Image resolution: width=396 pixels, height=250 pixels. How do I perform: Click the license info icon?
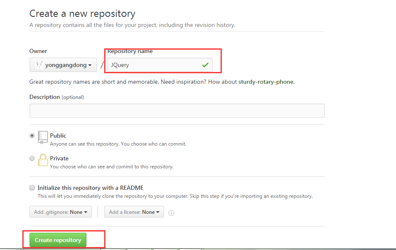(x=171, y=213)
